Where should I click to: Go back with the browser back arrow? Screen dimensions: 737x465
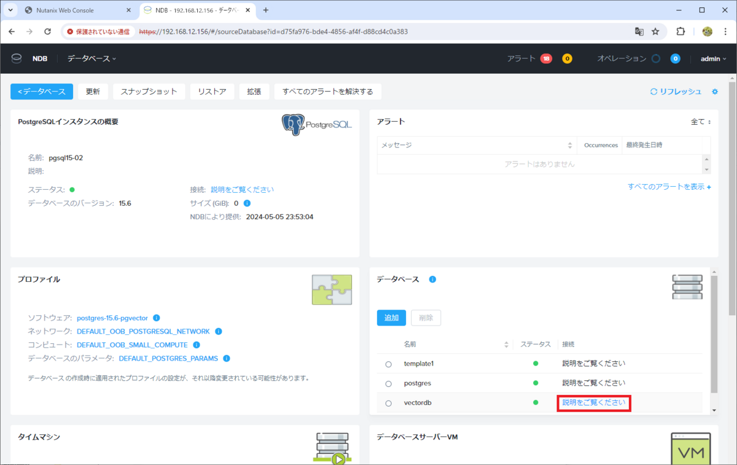pyautogui.click(x=12, y=31)
